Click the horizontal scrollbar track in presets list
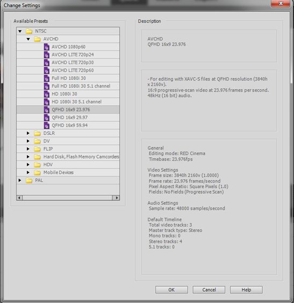 (x=67, y=198)
